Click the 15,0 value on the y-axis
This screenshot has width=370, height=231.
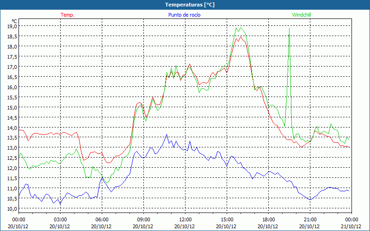tap(12, 107)
